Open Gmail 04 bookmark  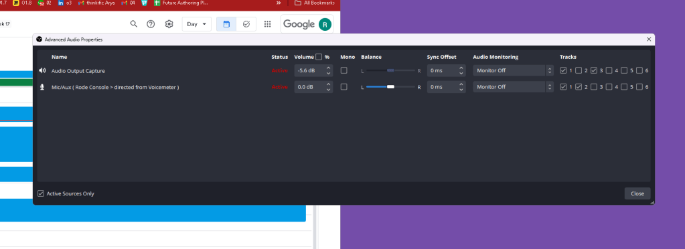[x=128, y=3]
